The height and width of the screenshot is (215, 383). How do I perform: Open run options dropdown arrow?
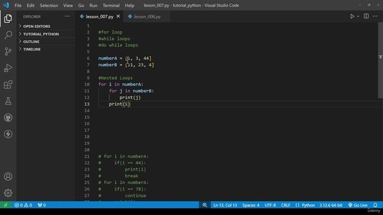[358, 17]
